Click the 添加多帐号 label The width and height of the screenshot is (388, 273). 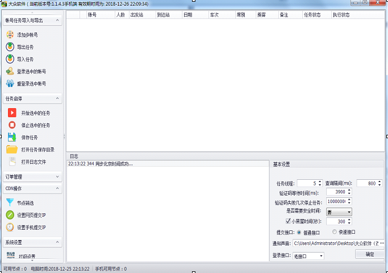click(x=27, y=35)
